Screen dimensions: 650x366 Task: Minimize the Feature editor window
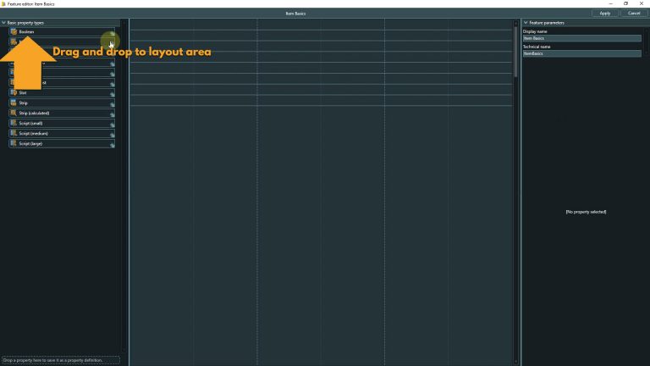[x=610, y=3]
